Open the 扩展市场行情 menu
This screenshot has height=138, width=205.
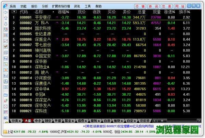pyautogui.click(x=61, y=6)
